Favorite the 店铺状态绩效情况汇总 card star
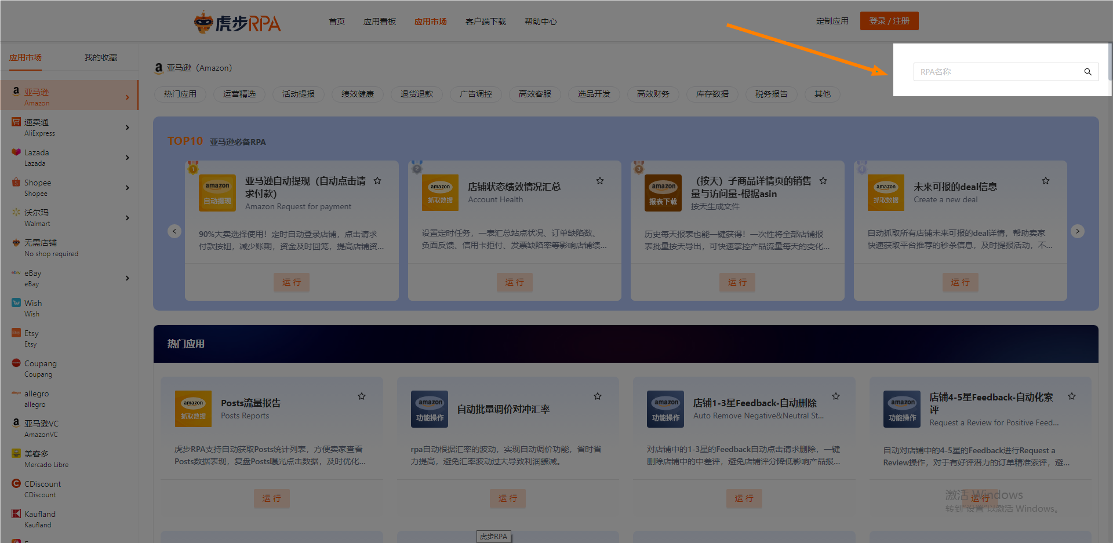Viewport: 1113px width, 543px height. coord(600,181)
